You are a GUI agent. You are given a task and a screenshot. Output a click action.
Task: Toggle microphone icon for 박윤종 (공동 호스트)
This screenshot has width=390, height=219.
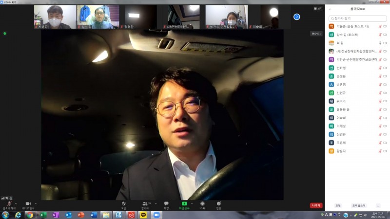tap(380, 26)
